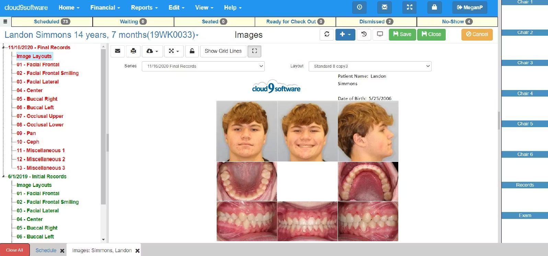Print the image layout
The image size is (548, 256).
pyautogui.click(x=133, y=51)
